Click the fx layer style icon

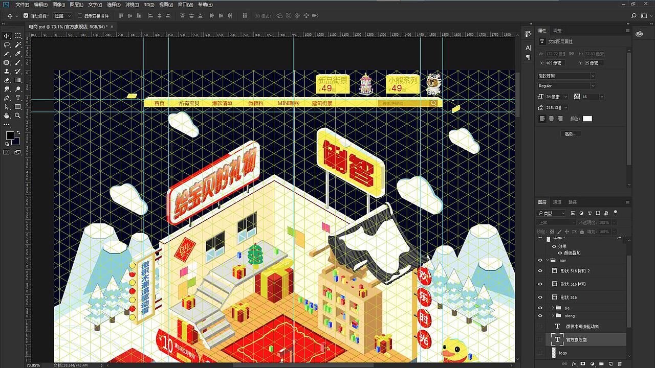click(x=574, y=364)
